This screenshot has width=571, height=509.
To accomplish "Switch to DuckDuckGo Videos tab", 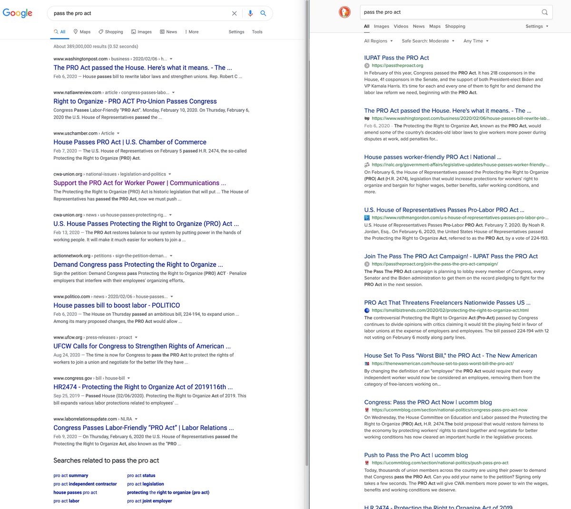I will [401, 26].
